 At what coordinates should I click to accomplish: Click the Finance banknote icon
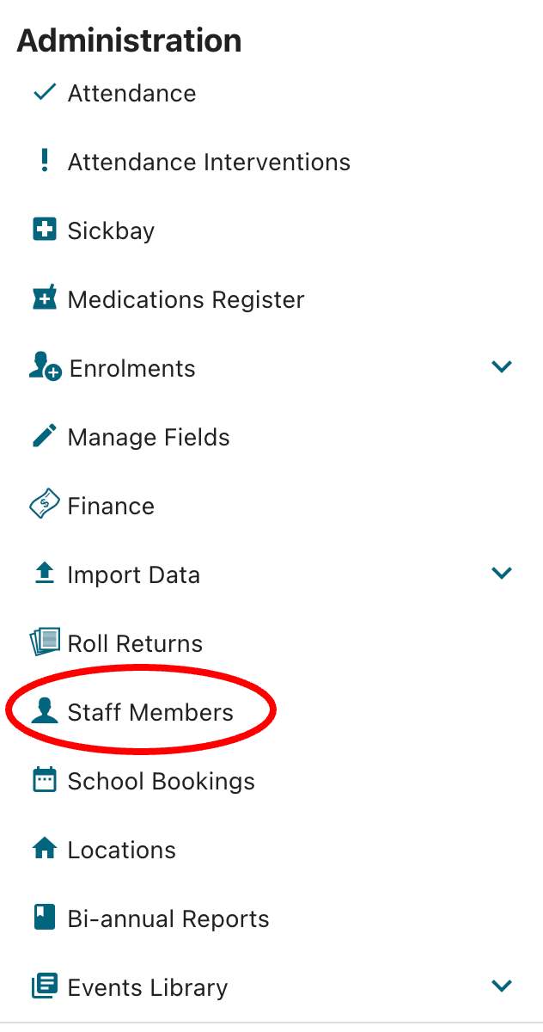click(x=44, y=505)
